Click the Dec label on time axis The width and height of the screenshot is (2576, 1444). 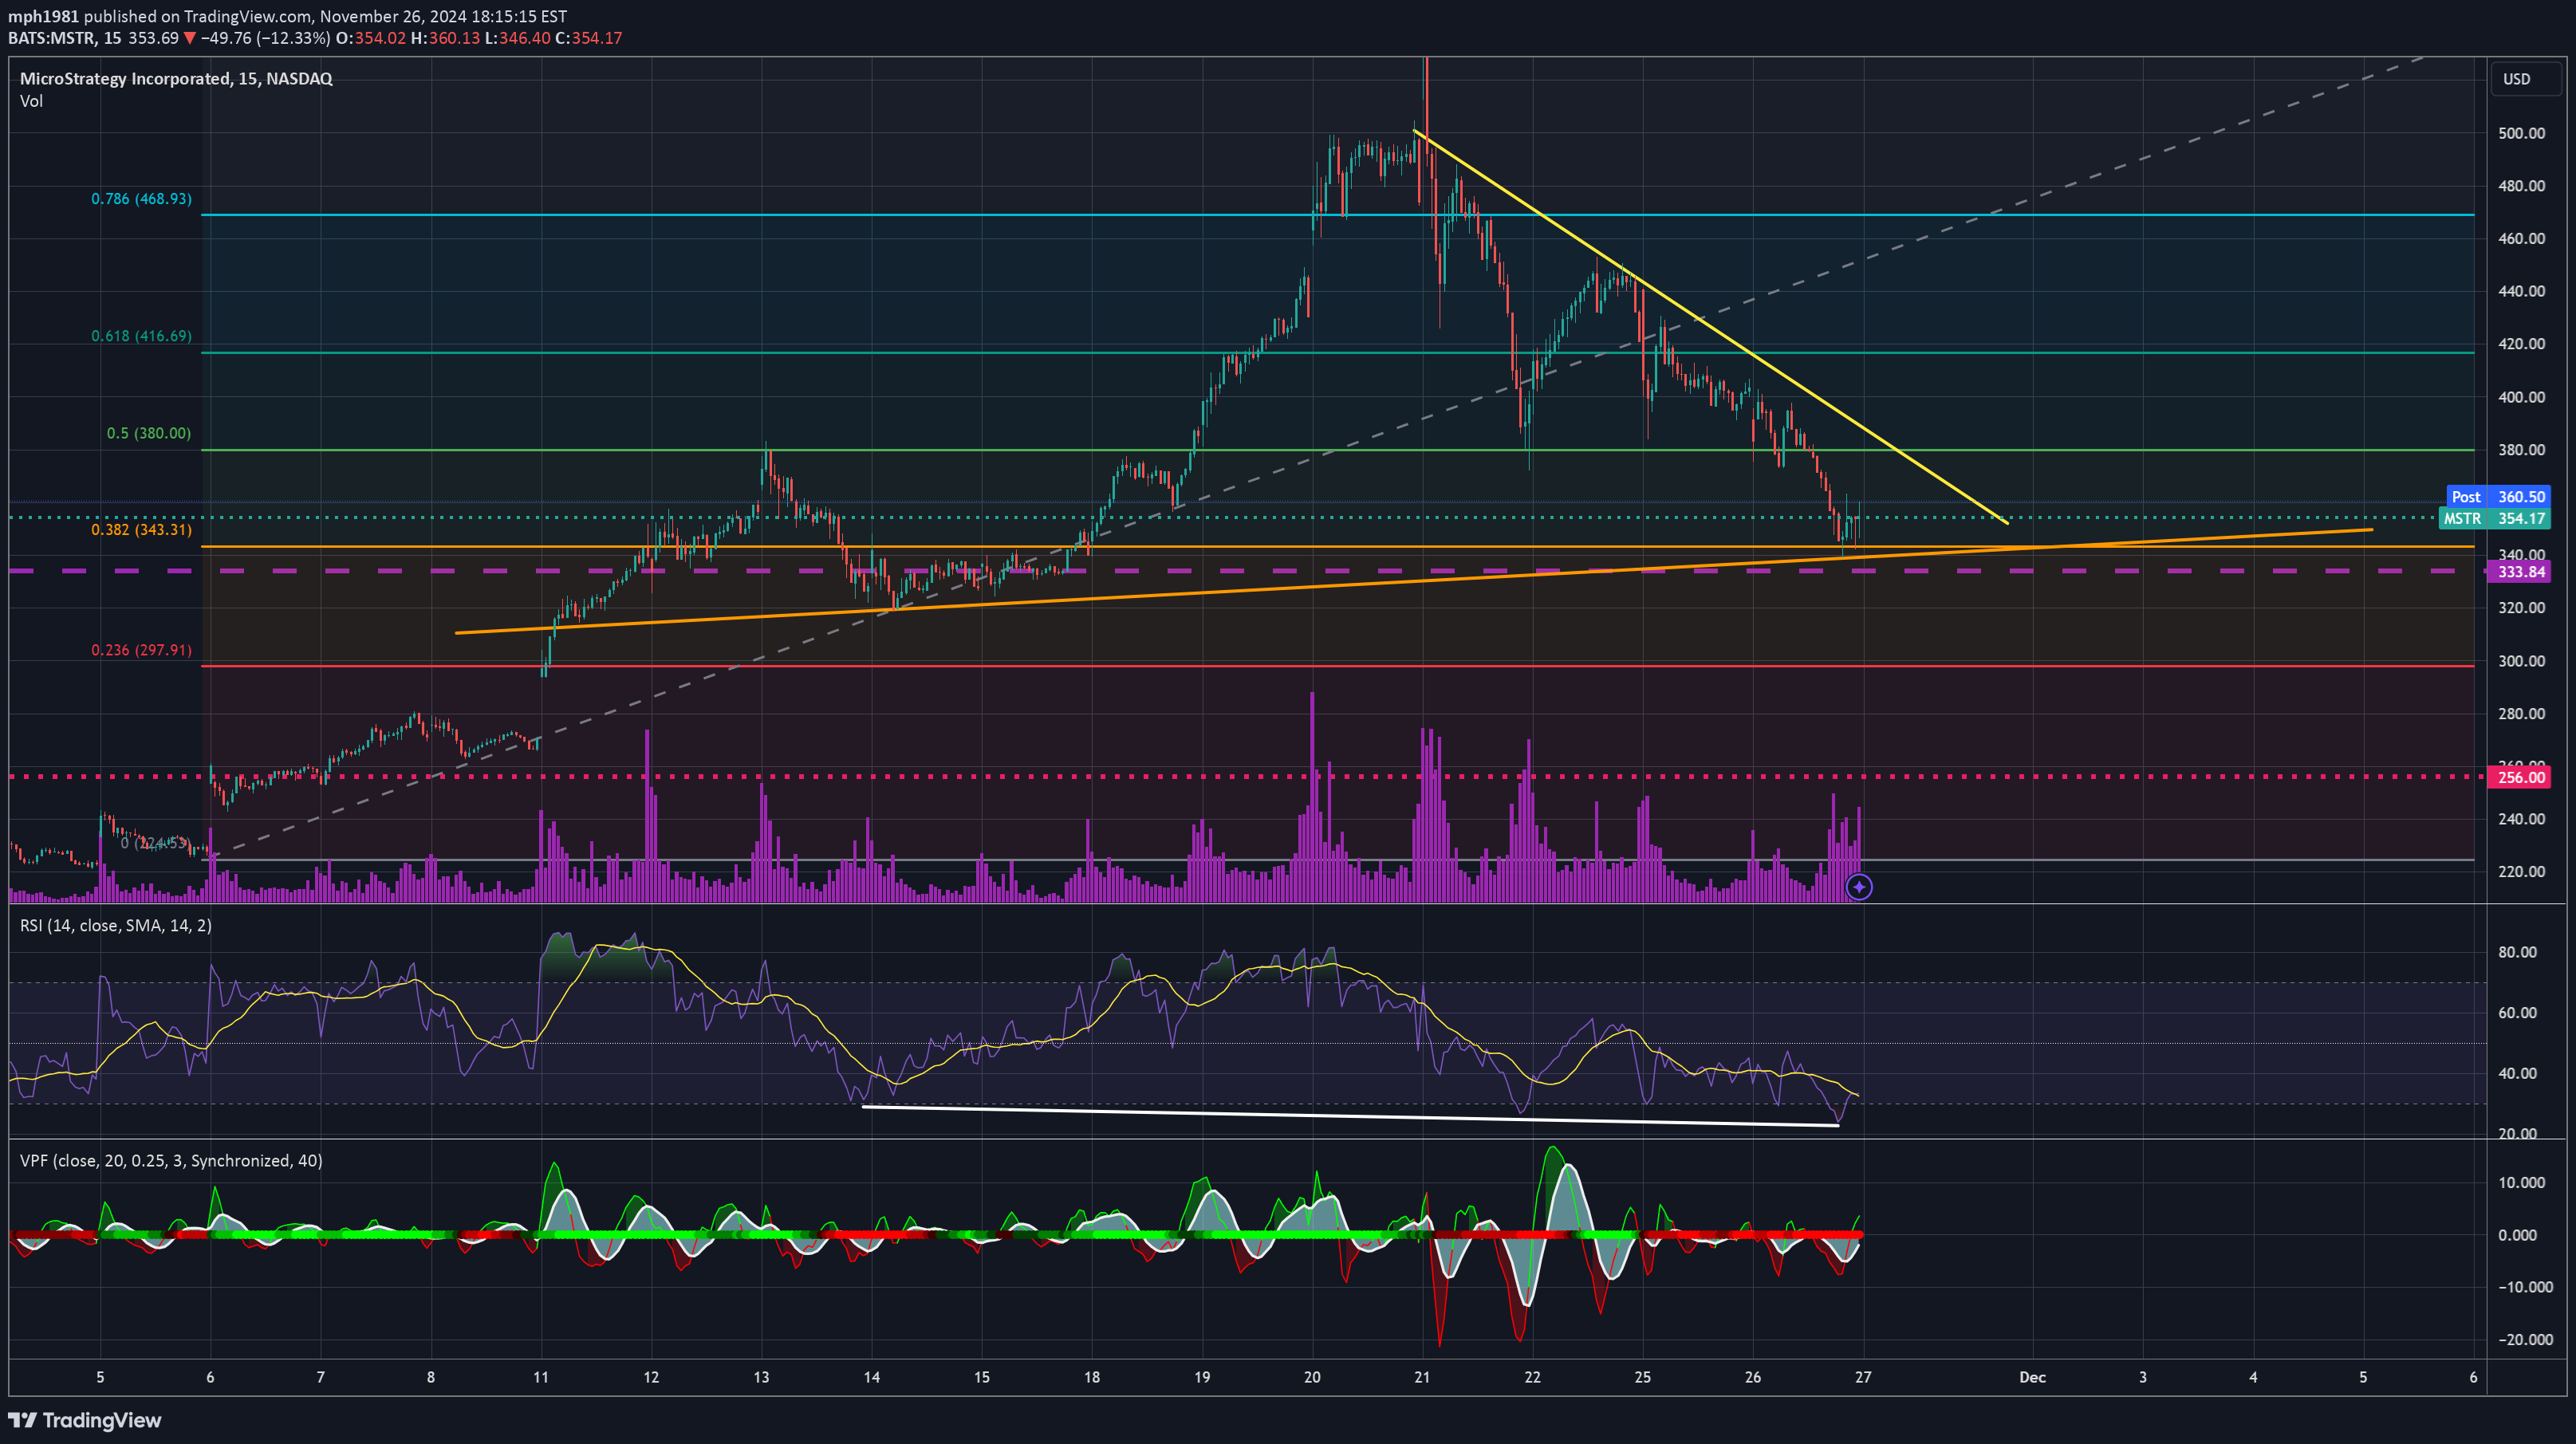pyautogui.click(x=2032, y=1377)
